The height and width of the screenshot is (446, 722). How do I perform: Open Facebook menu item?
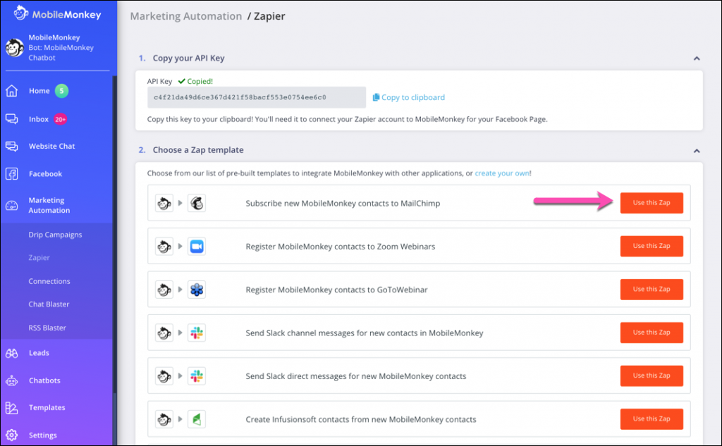(45, 174)
